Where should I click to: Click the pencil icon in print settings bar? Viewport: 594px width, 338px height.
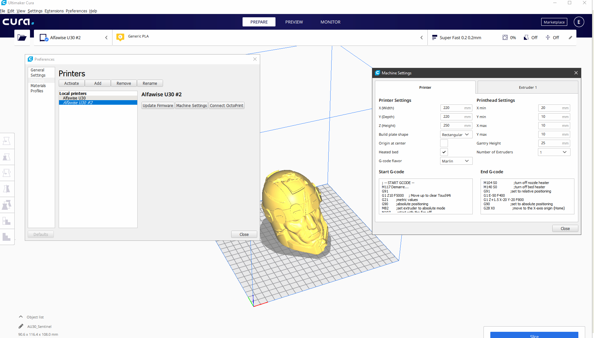570,38
